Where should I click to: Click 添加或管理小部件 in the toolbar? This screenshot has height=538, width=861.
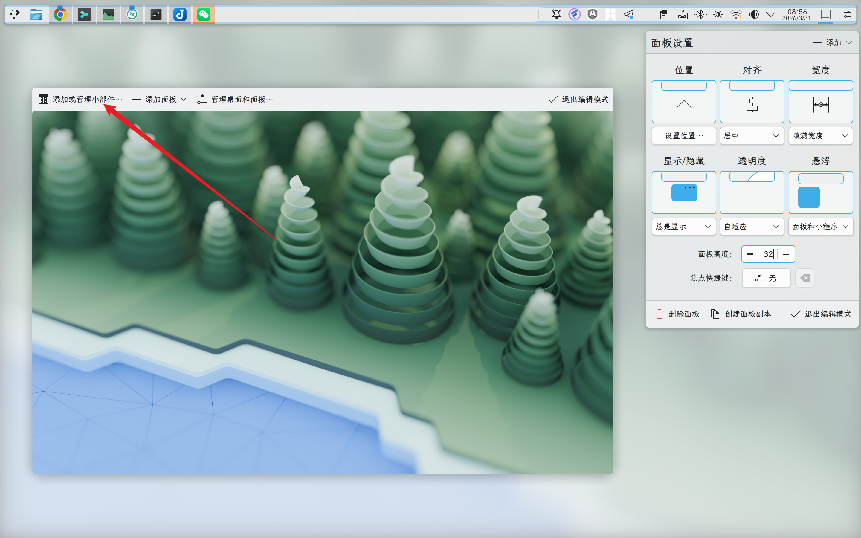(81, 99)
